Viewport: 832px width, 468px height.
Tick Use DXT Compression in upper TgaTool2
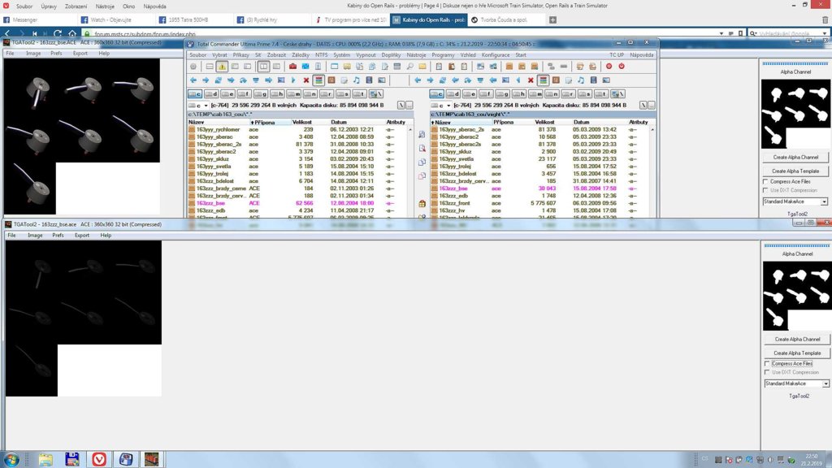coord(766,190)
